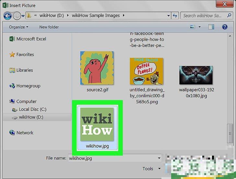Viewport: 236px width, 179px height.
Task: Open Libraries in the navigation pane
Action: coord(25,70)
